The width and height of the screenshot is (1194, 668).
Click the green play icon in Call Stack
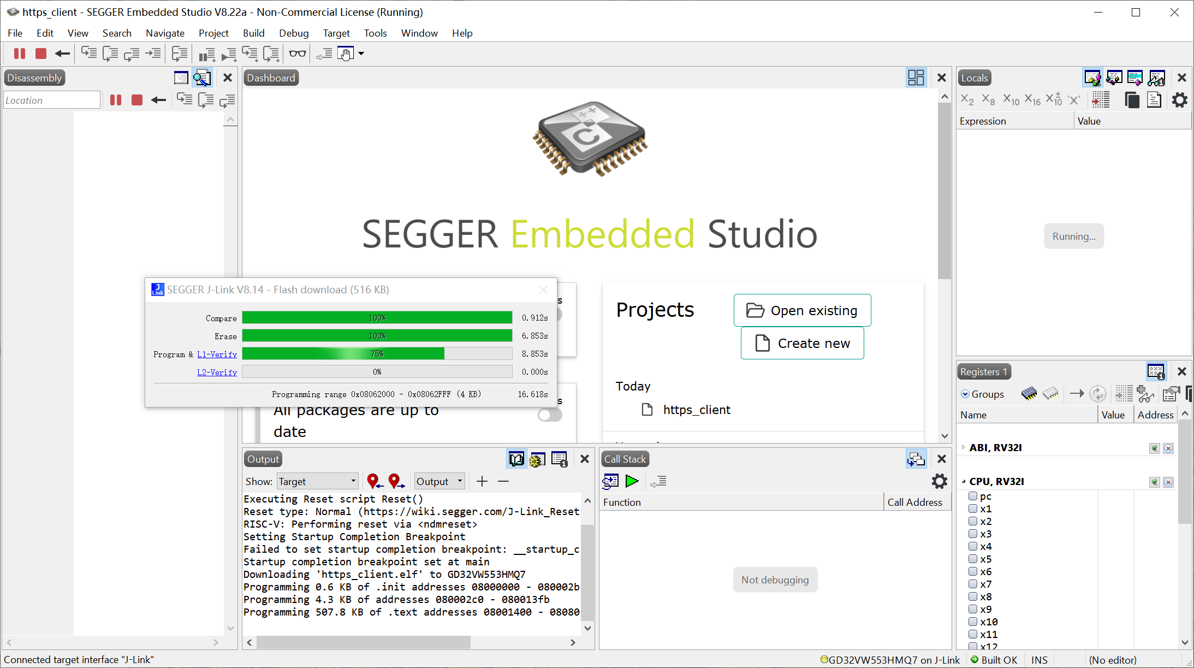(x=632, y=481)
